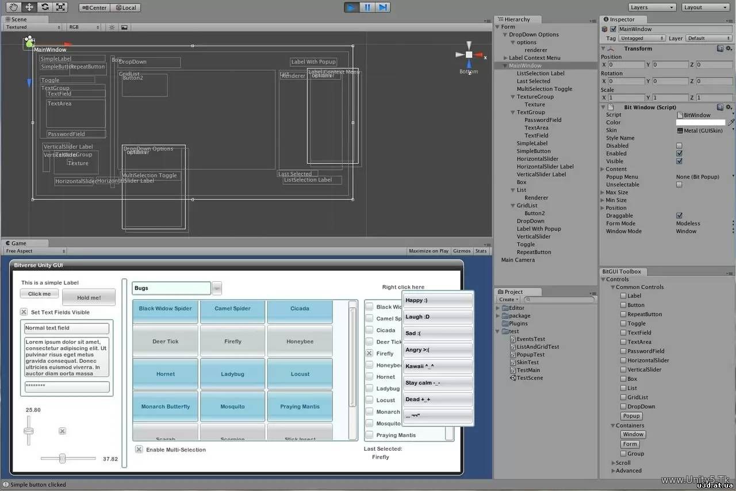Open the Bugs dropdown arrow in Game view
Viewport: 736px width, 491px height.
click(217, 288)
